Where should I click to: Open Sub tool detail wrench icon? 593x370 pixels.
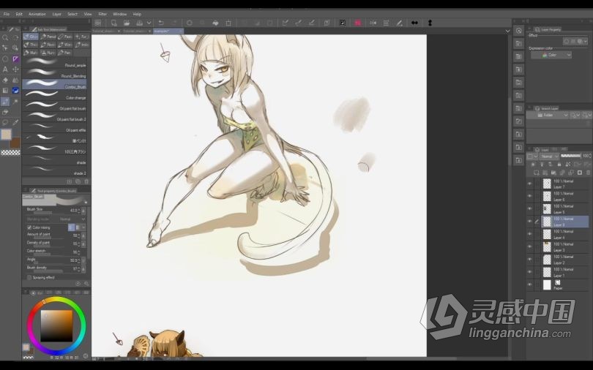[x=86, y=284]
